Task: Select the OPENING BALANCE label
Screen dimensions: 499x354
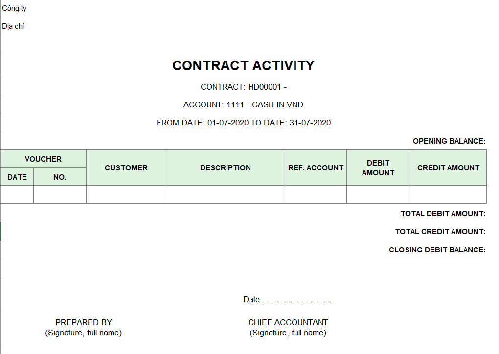Action: click(x=449, y=141)
